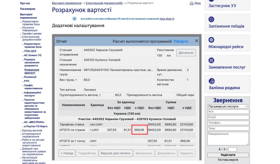Viewport: 280px width, 164px height.
Task: Click the blue info icon above the Java notice
Action: click(x=75, y=19)
